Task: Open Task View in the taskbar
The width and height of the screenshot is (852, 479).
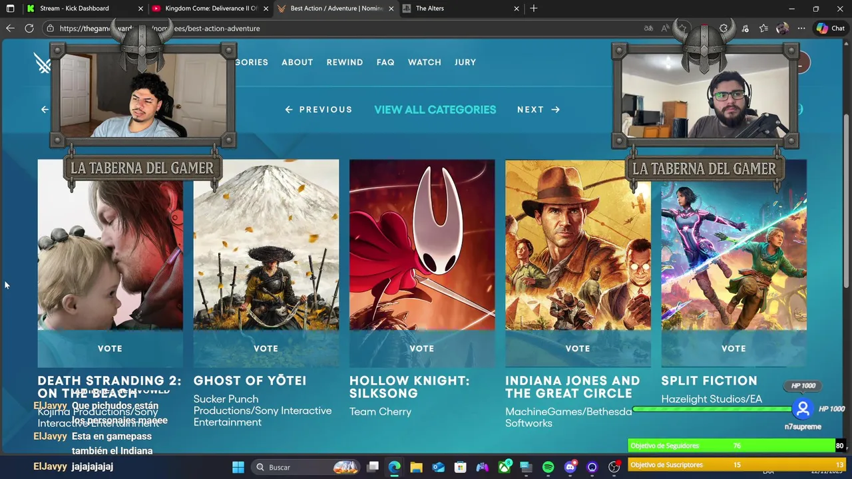Action: [x=373, y=467]
